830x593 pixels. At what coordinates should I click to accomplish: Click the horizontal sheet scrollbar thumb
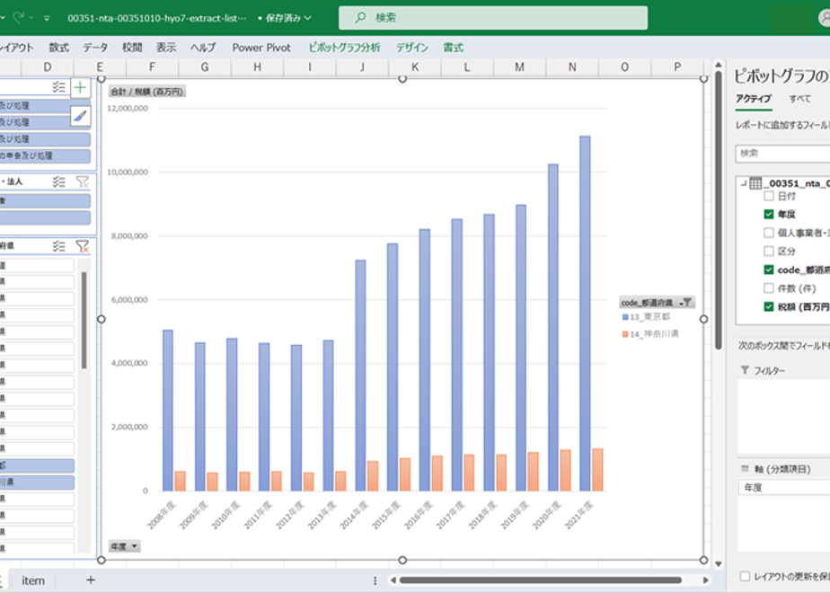pos(541,580)
